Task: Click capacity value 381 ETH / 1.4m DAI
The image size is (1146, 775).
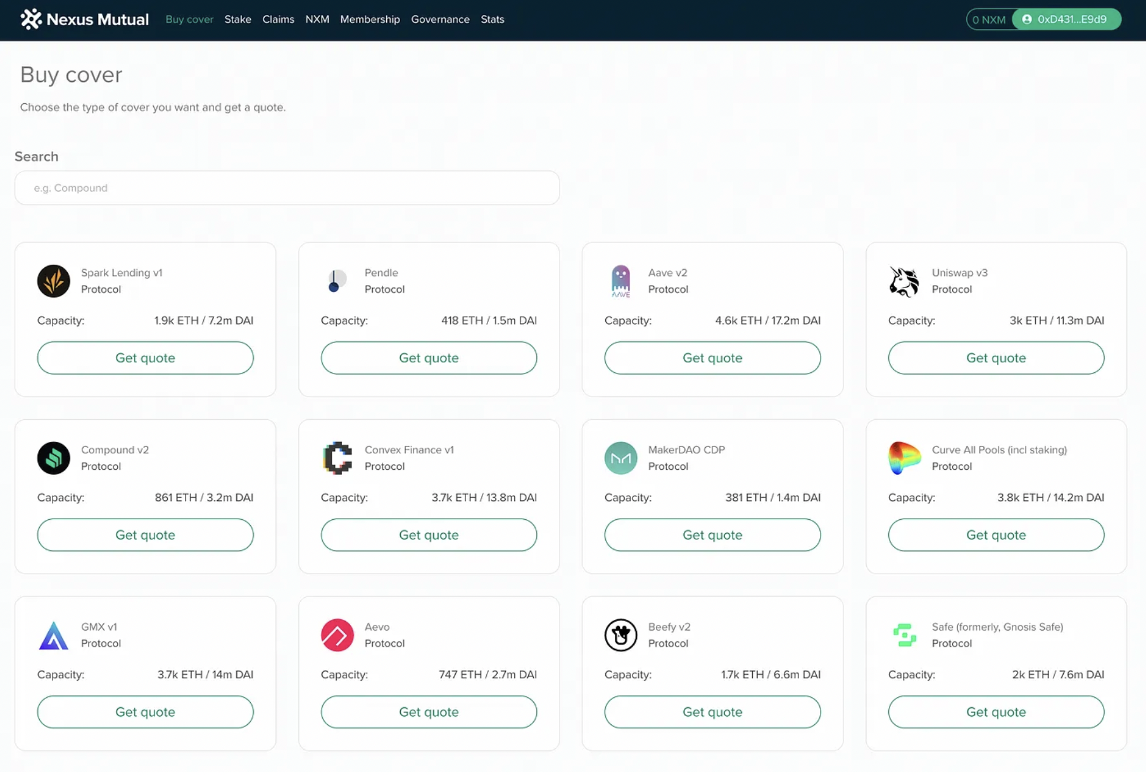Action: point(772,497)
